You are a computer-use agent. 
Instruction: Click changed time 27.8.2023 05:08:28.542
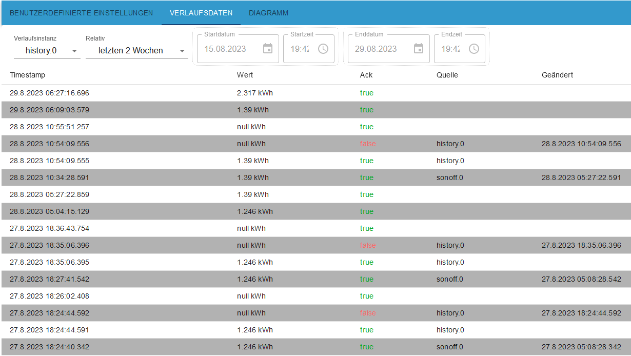581,279
